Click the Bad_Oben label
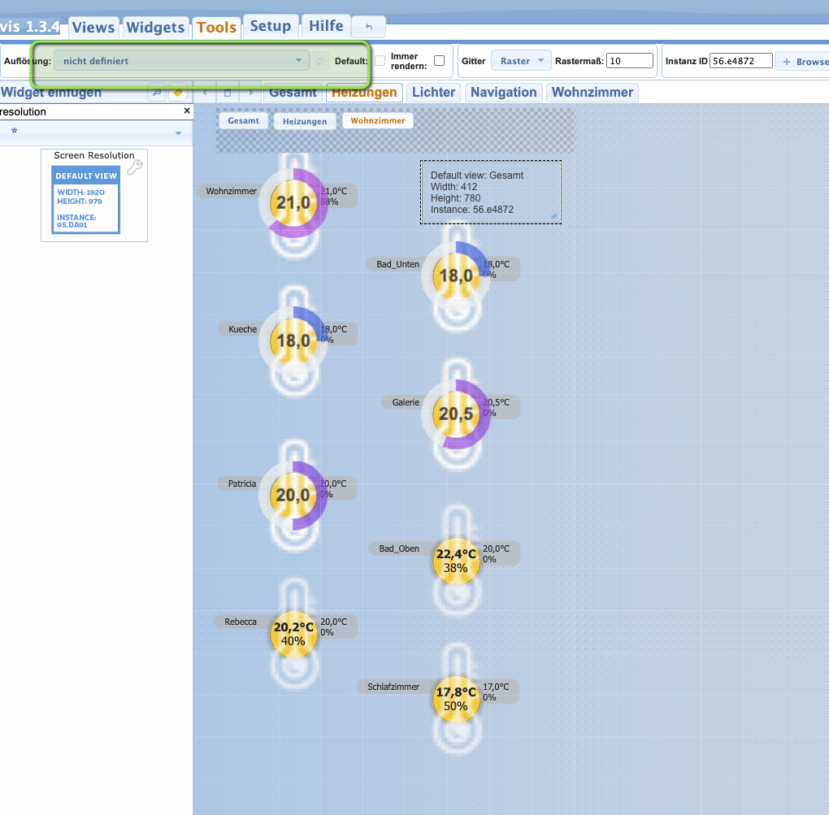The height and width of the screenshot is (815, 829). point(398,548)
